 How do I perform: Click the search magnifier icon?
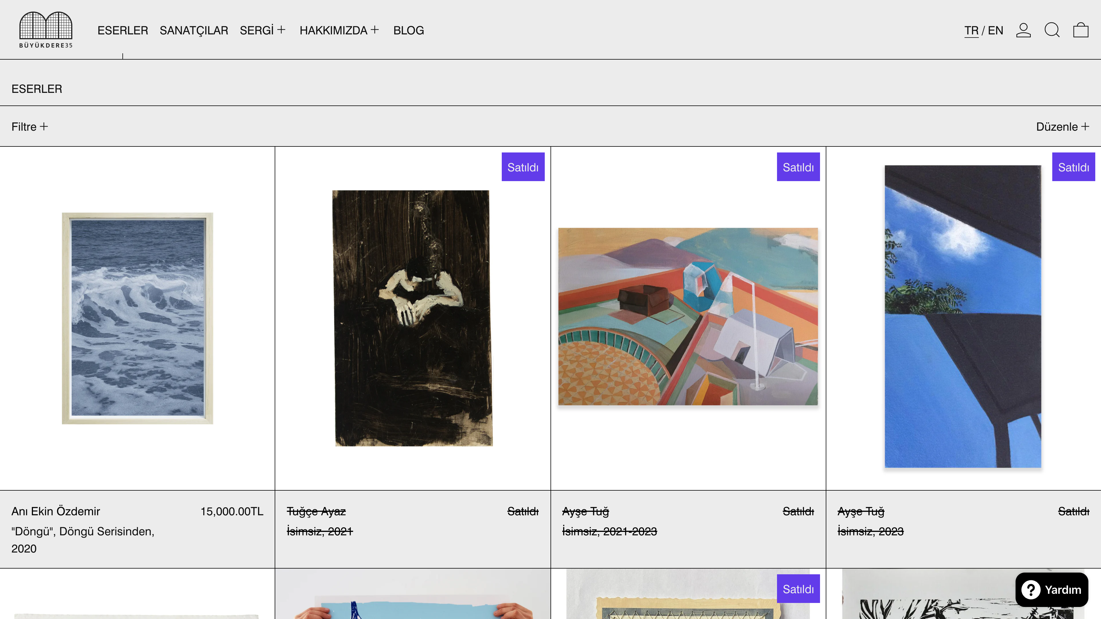[x=1052, y=30]
